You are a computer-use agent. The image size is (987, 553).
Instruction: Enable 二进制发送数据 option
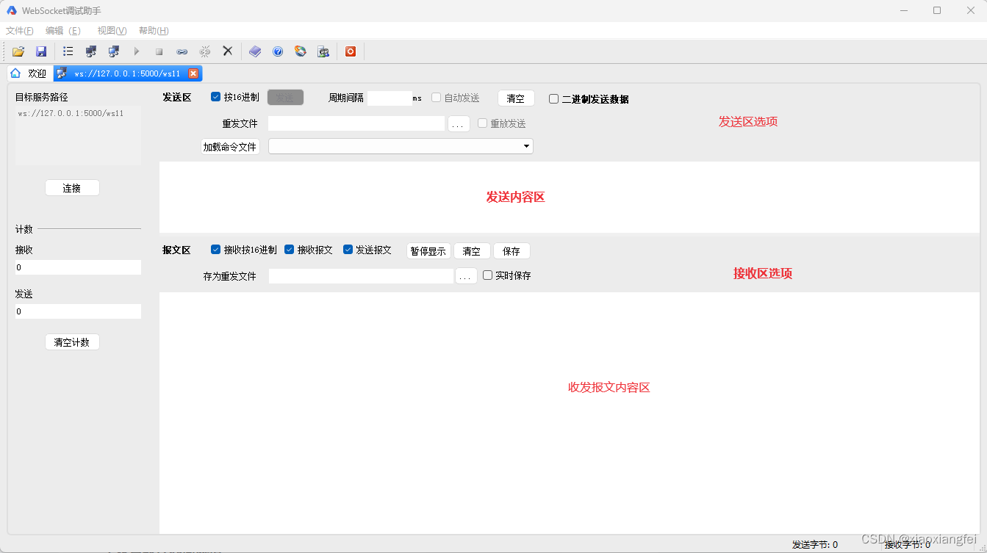(553, 98)
